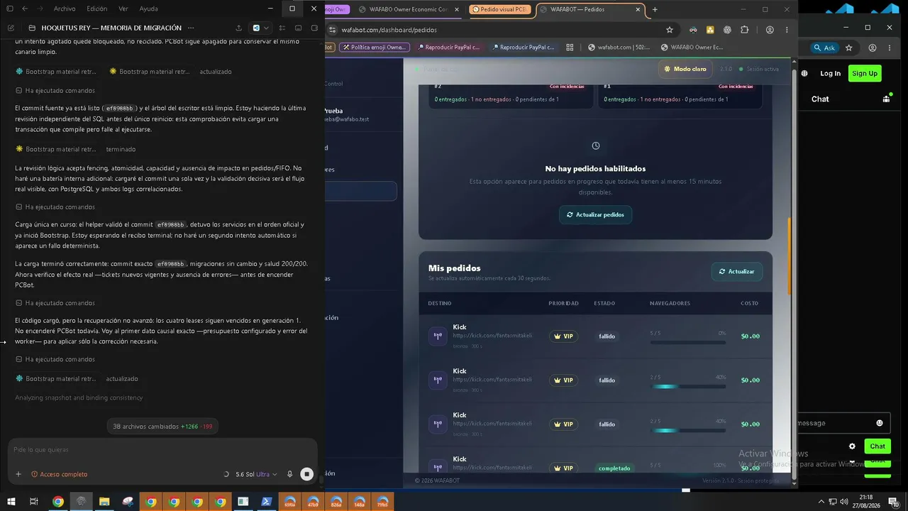This screenshot has width=908, height=511.
Task: Click the 'completado' status badge
Action: pyautogui.click(x=614, y=468)
